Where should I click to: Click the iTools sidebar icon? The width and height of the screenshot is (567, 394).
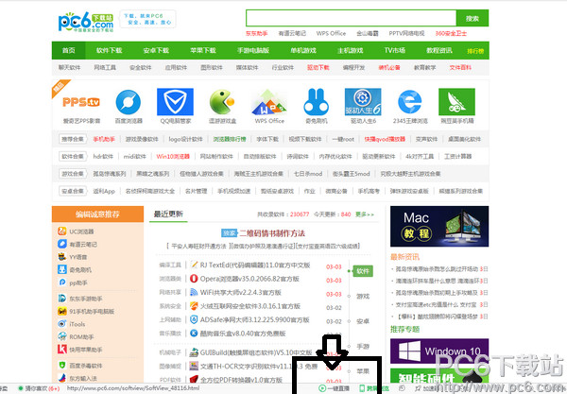pos(61,324)
